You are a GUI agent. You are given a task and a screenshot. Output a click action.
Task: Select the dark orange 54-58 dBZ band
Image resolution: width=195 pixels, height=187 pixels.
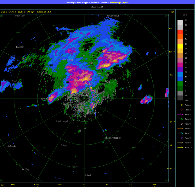pos(180,37)
